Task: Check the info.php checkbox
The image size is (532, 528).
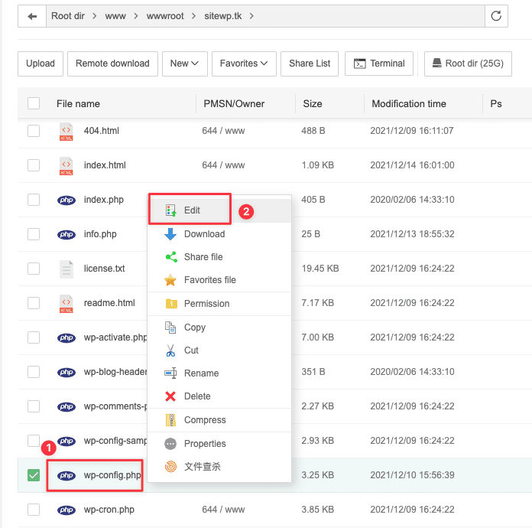Action: [34, 234]
